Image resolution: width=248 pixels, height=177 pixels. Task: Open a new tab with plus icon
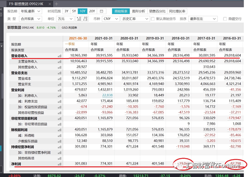tap(56, 4)
